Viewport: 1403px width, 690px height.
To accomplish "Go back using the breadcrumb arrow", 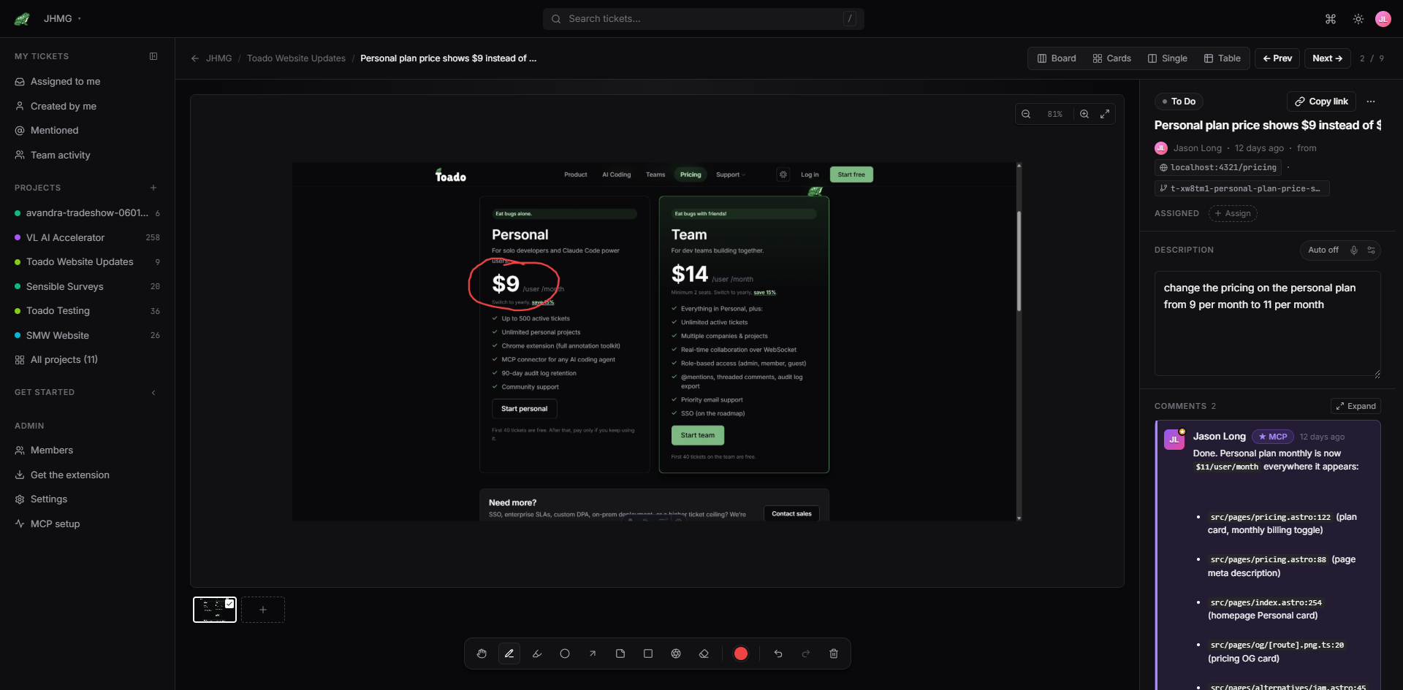I will 195,58.
